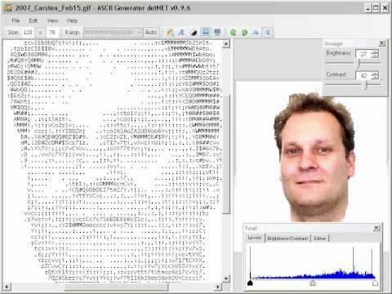The width and height of the screenshot is (392, 294).
Task: Click the black and white circle icon
Action: click(194, 33)
